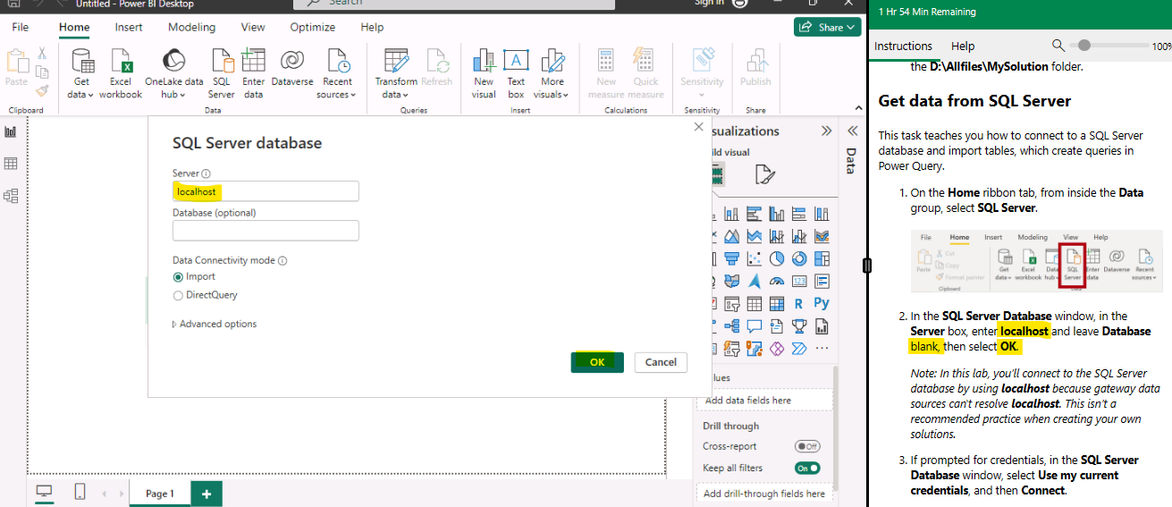The width and height of the screenshot is (1172, 507).
Task: Select the Power Apps visual
Action: [x=777, y=348]
